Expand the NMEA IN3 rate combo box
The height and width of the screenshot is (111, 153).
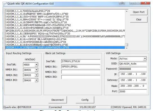click(x=36, y=80)
